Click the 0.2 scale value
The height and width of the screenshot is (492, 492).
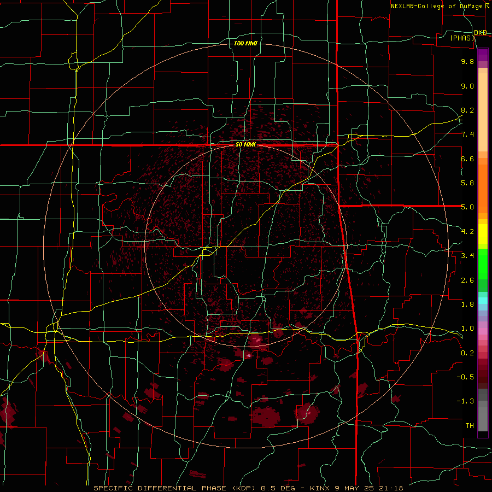[x=467, y=353]
